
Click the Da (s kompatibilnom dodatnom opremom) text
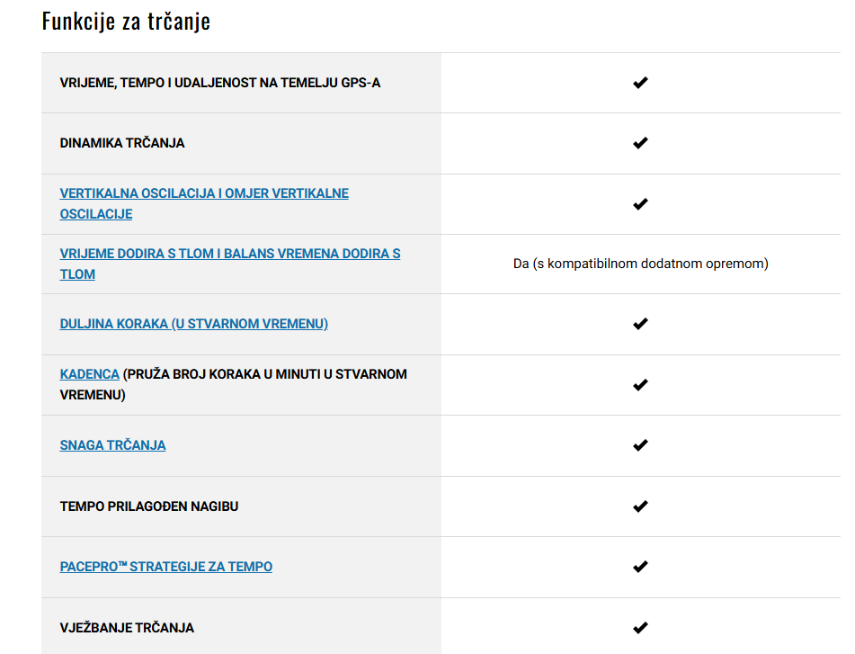[x=641, y=264]
